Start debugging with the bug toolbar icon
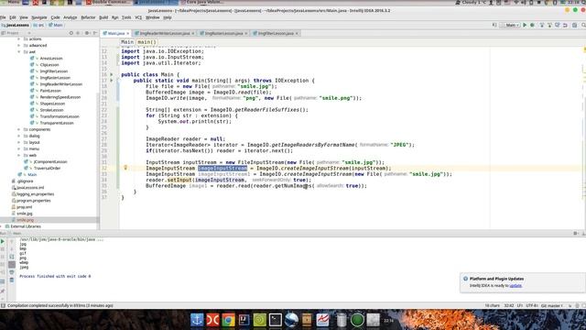The image size is (586, 330). [x=532, y=25]
